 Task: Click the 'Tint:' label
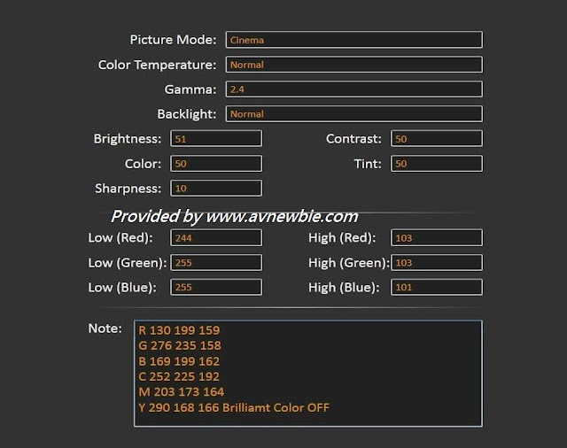pyautogui.click(x=368, y=164)
